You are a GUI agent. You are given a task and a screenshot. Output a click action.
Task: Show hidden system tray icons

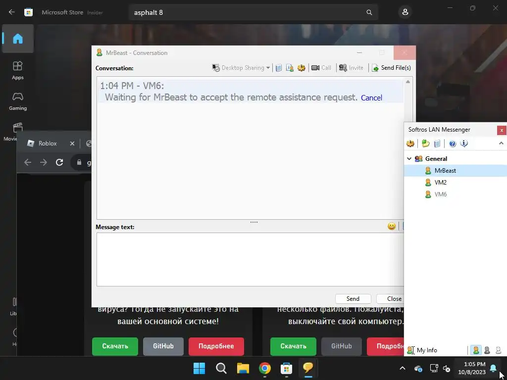[402, 368]
